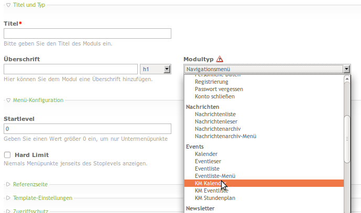Open the h1 heading level dropdown
The height and width of the screenshot is (213, 361).
156,69
